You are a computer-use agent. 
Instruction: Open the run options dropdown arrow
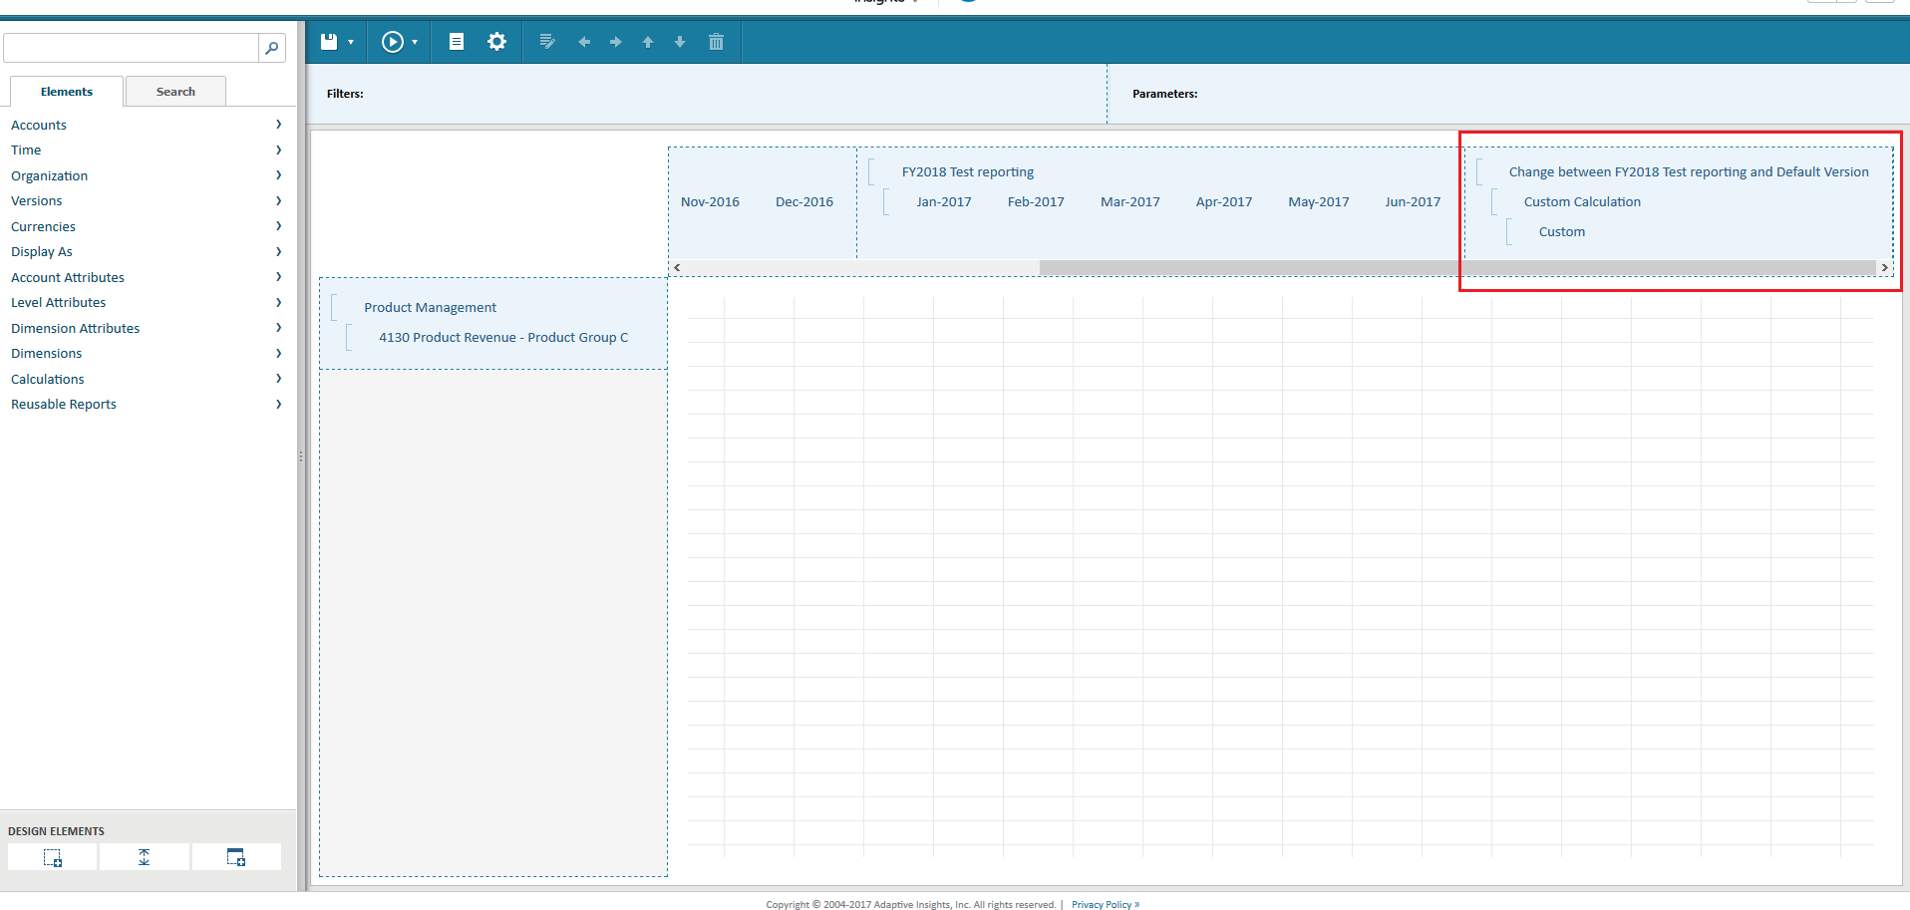point(415,42)
